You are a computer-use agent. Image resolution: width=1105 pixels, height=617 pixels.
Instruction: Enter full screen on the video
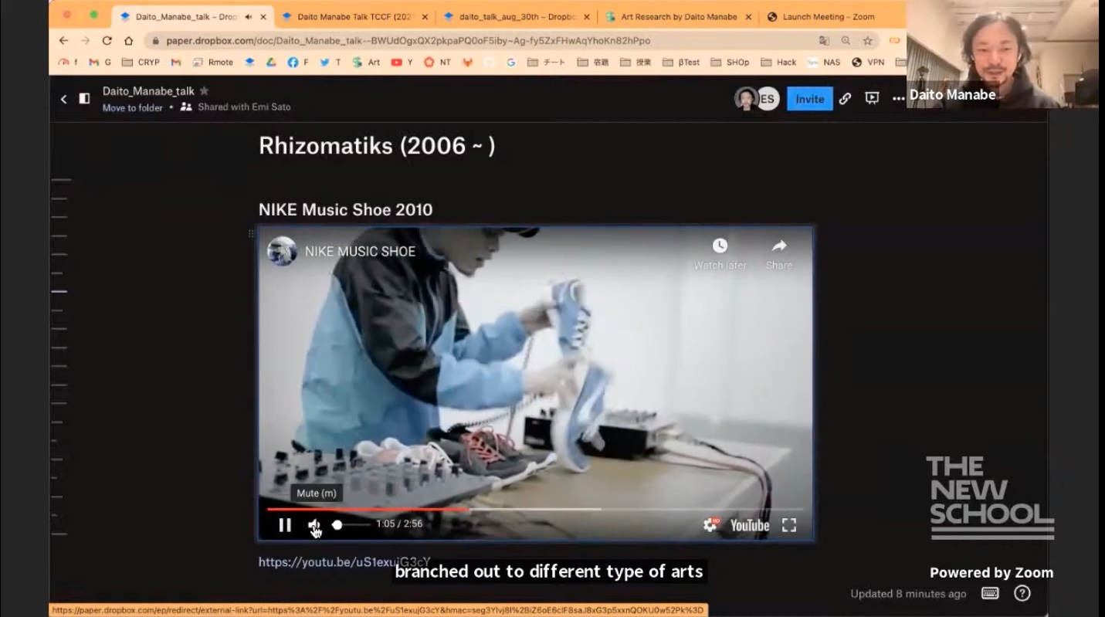click(x=789, y=525)
